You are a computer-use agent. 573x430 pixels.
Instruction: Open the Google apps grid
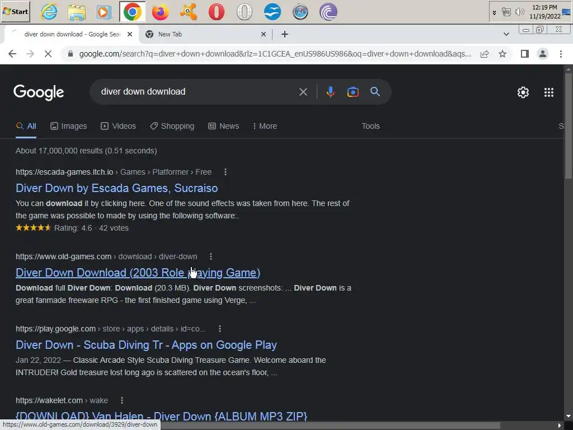pos(548,92)
